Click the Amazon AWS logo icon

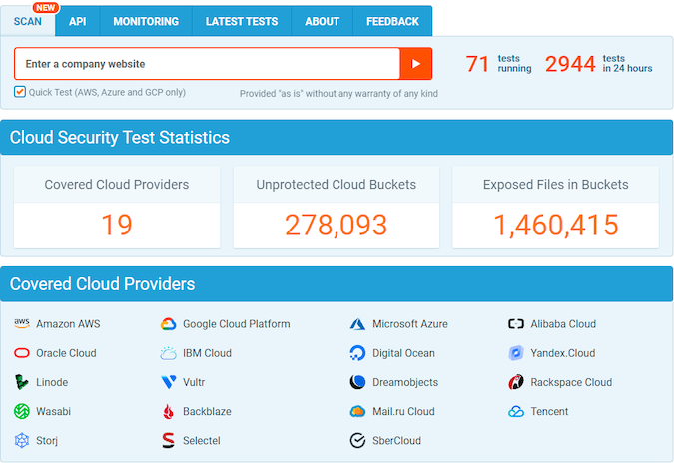[x=22, y=324]
